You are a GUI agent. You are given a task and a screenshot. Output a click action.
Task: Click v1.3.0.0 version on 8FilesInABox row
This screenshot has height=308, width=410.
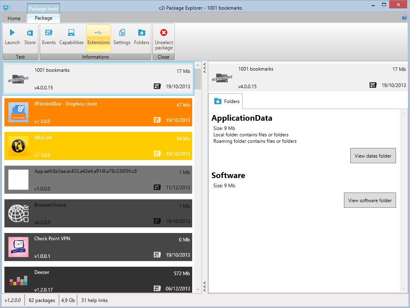tap(42, 121)
